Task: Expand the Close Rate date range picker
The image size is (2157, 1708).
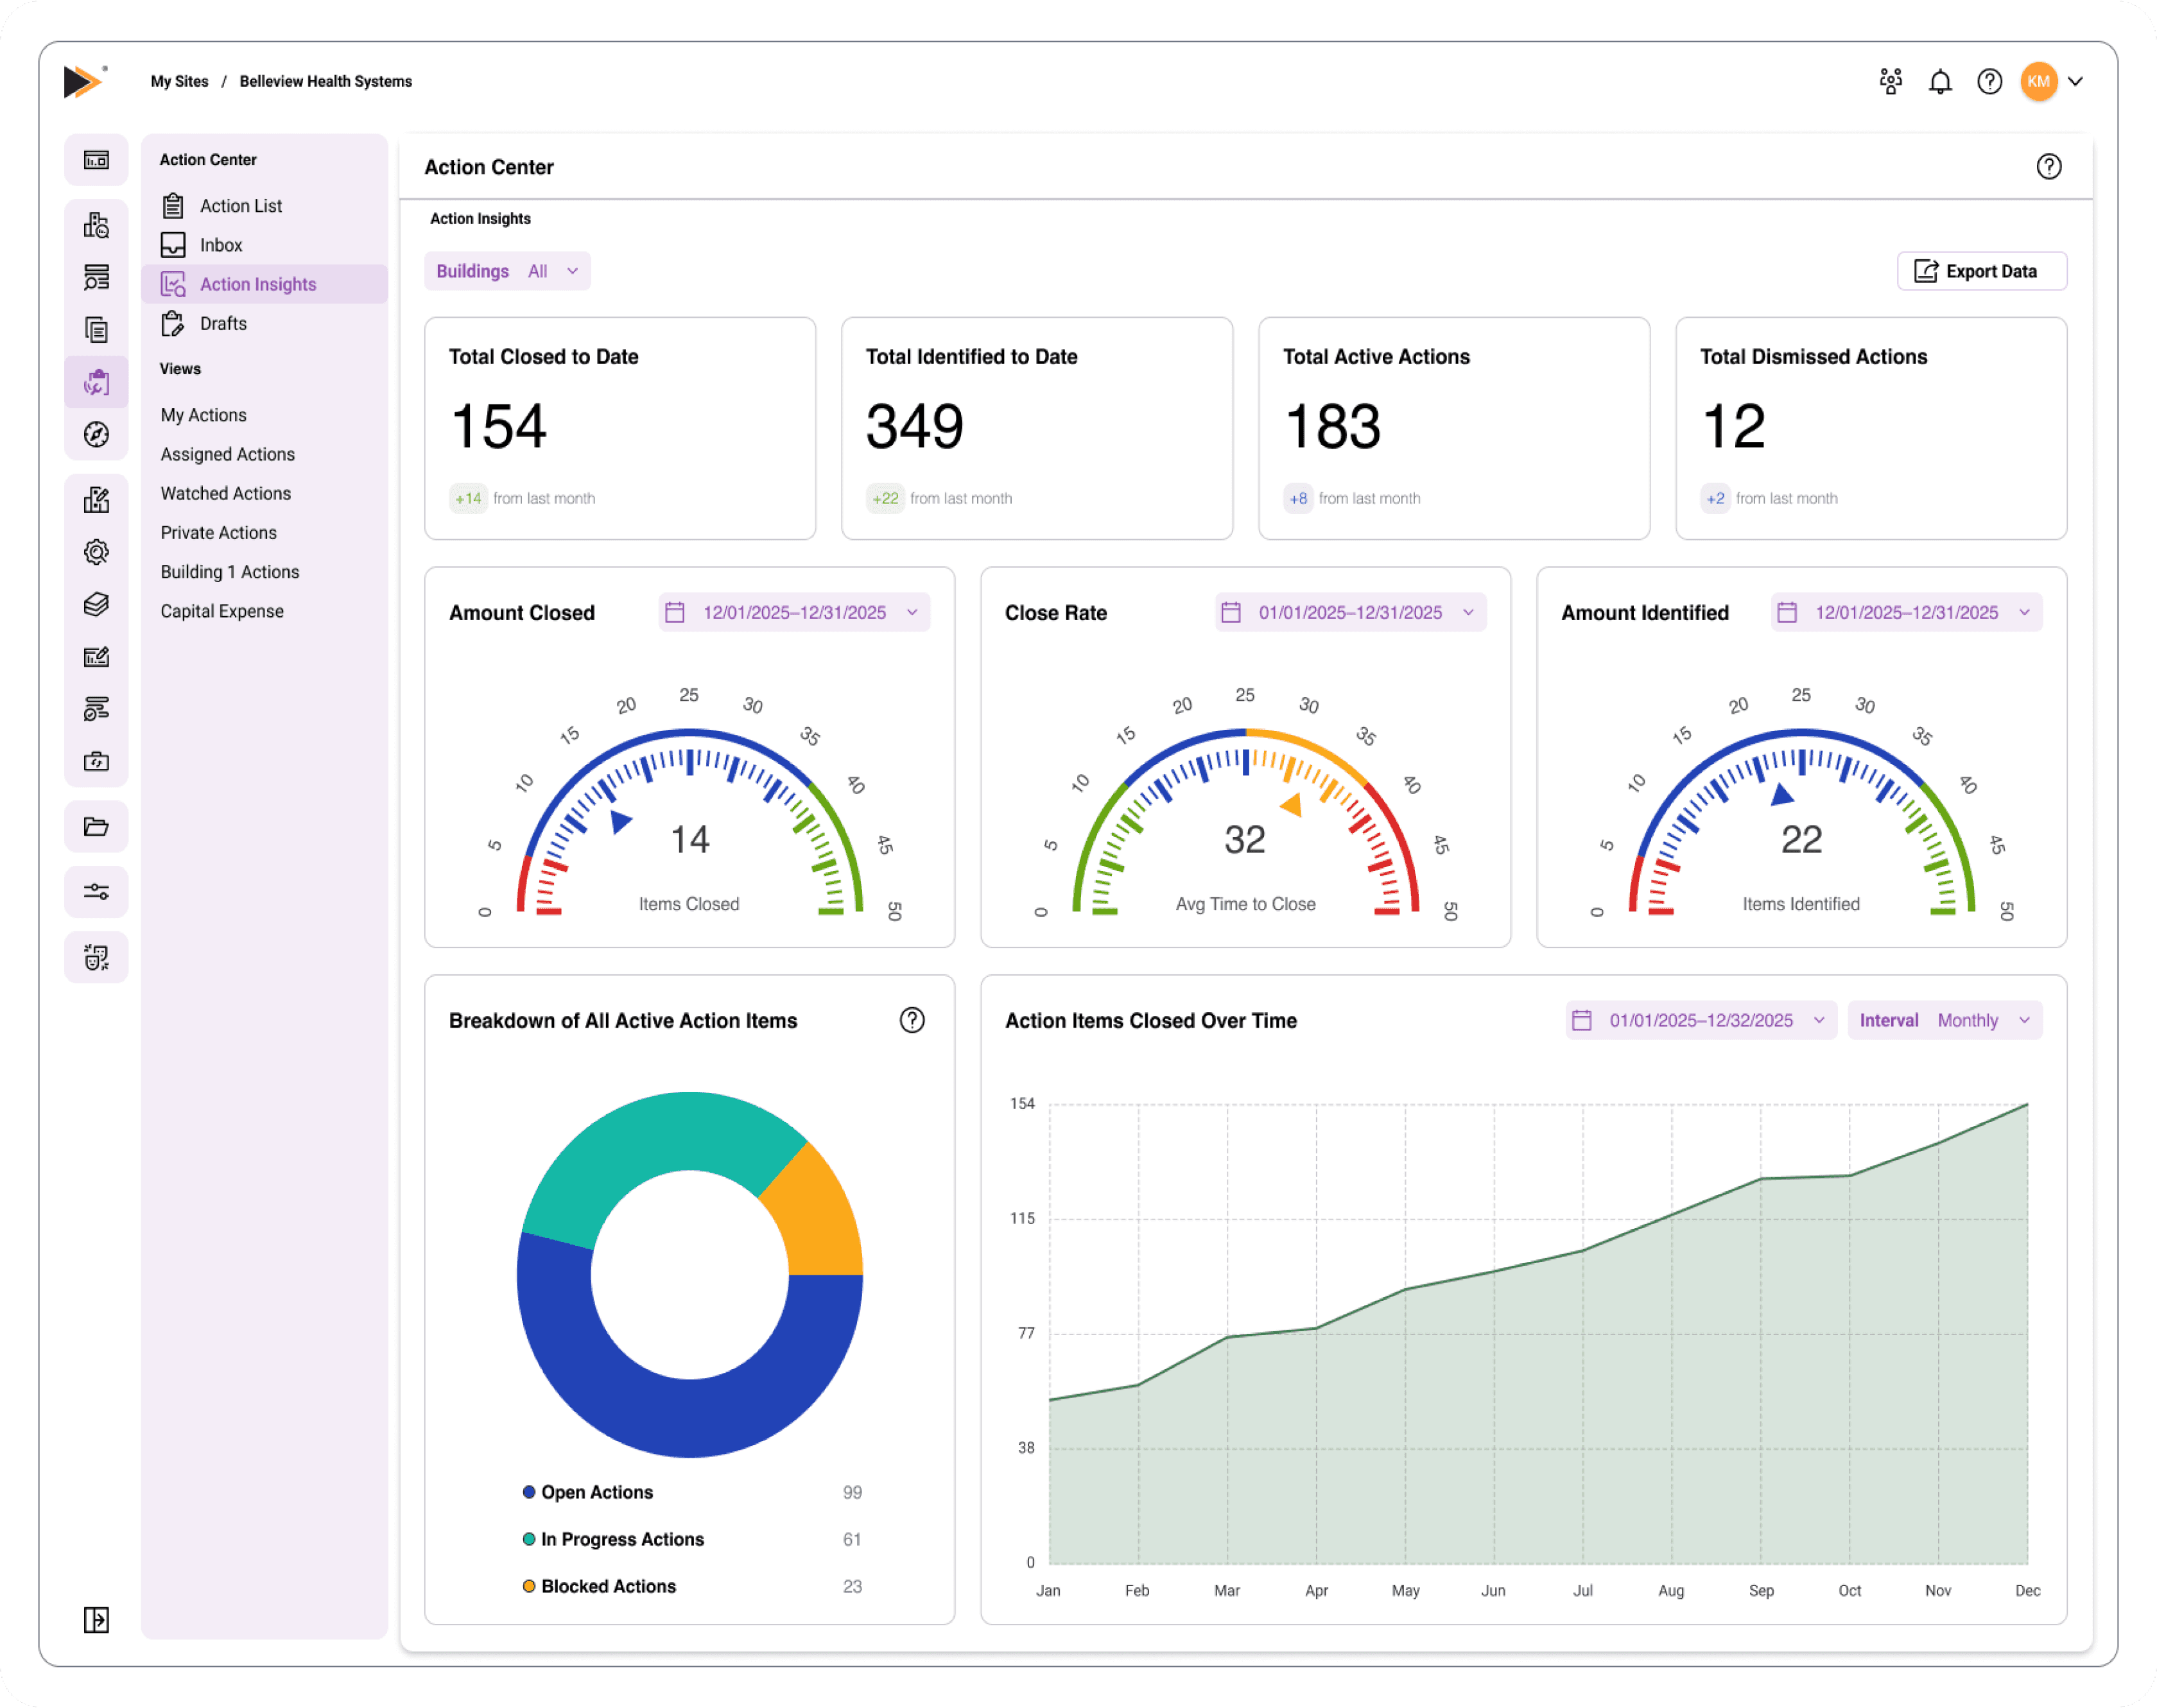Action: 1349,613
